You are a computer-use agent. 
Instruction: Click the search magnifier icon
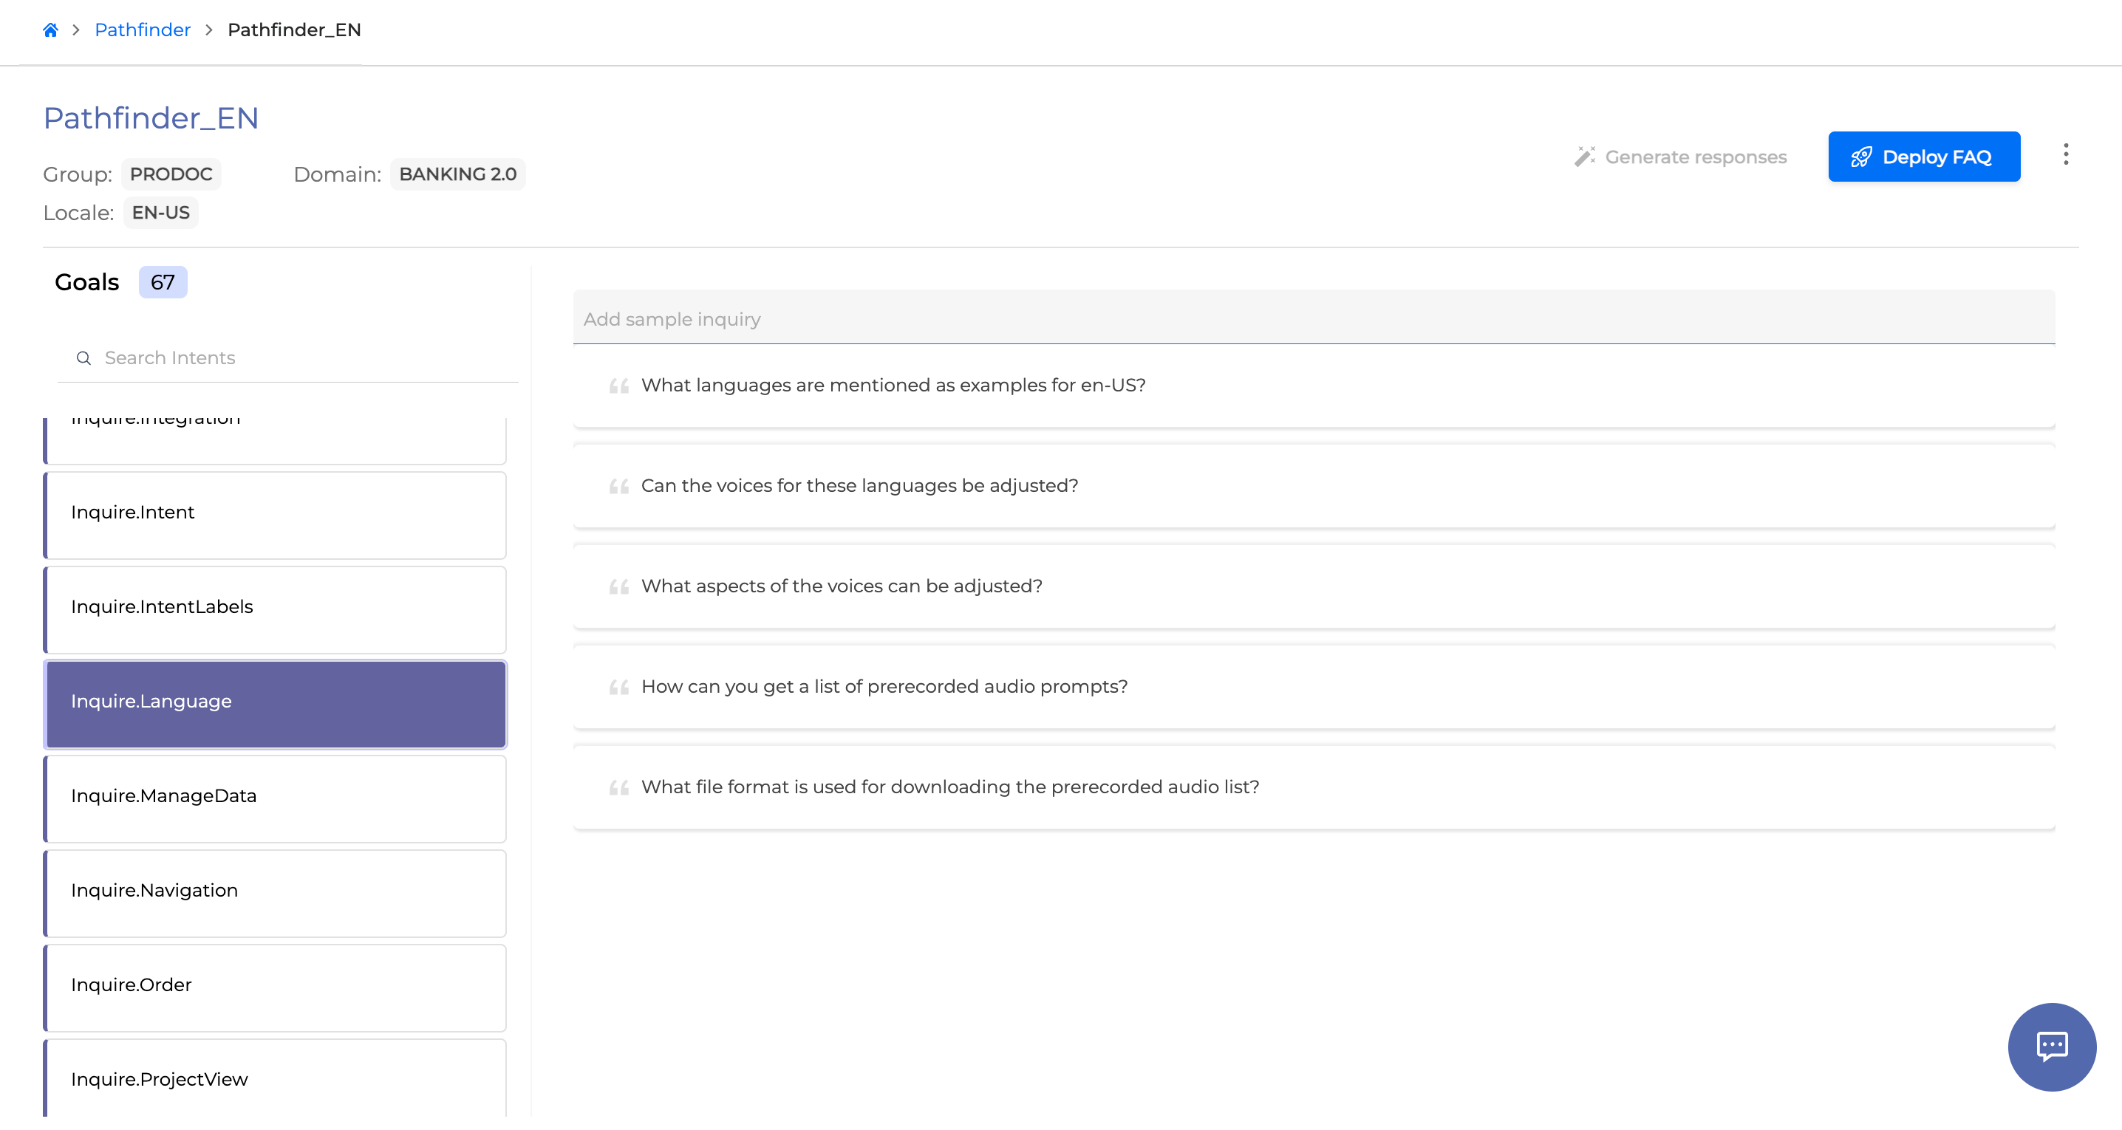pos(83,357)
